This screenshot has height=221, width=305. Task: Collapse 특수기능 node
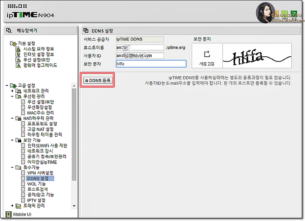12,167
